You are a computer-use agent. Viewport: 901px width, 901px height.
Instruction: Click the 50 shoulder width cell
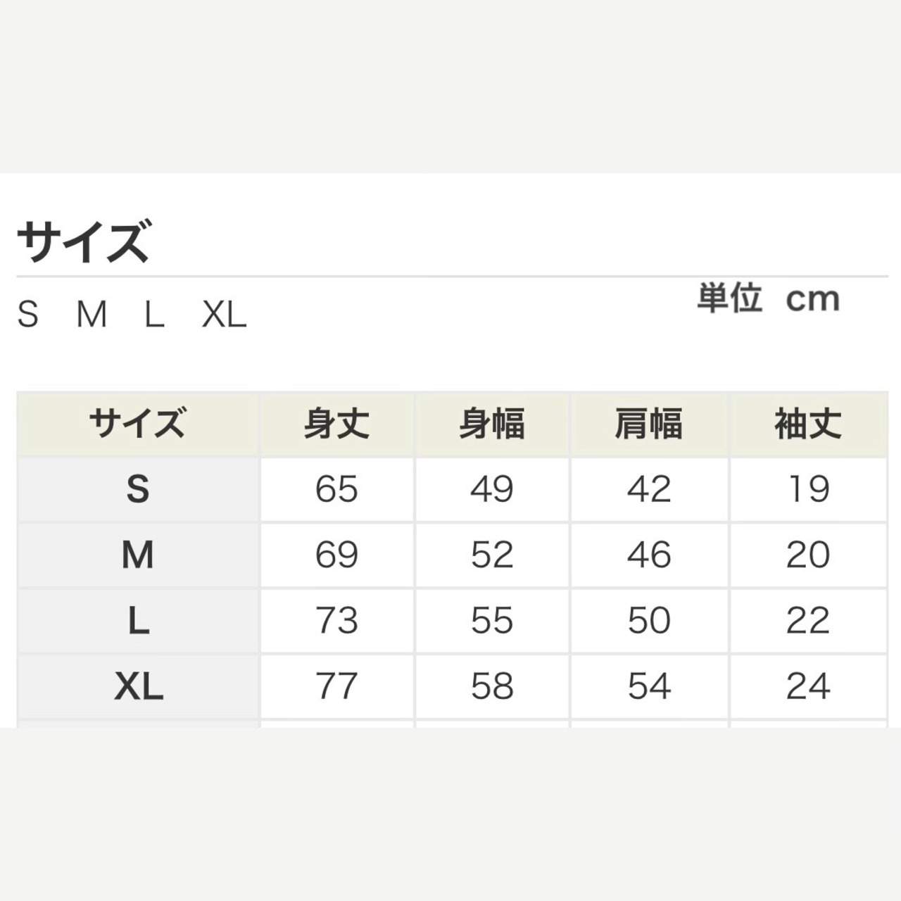(649, 621)
